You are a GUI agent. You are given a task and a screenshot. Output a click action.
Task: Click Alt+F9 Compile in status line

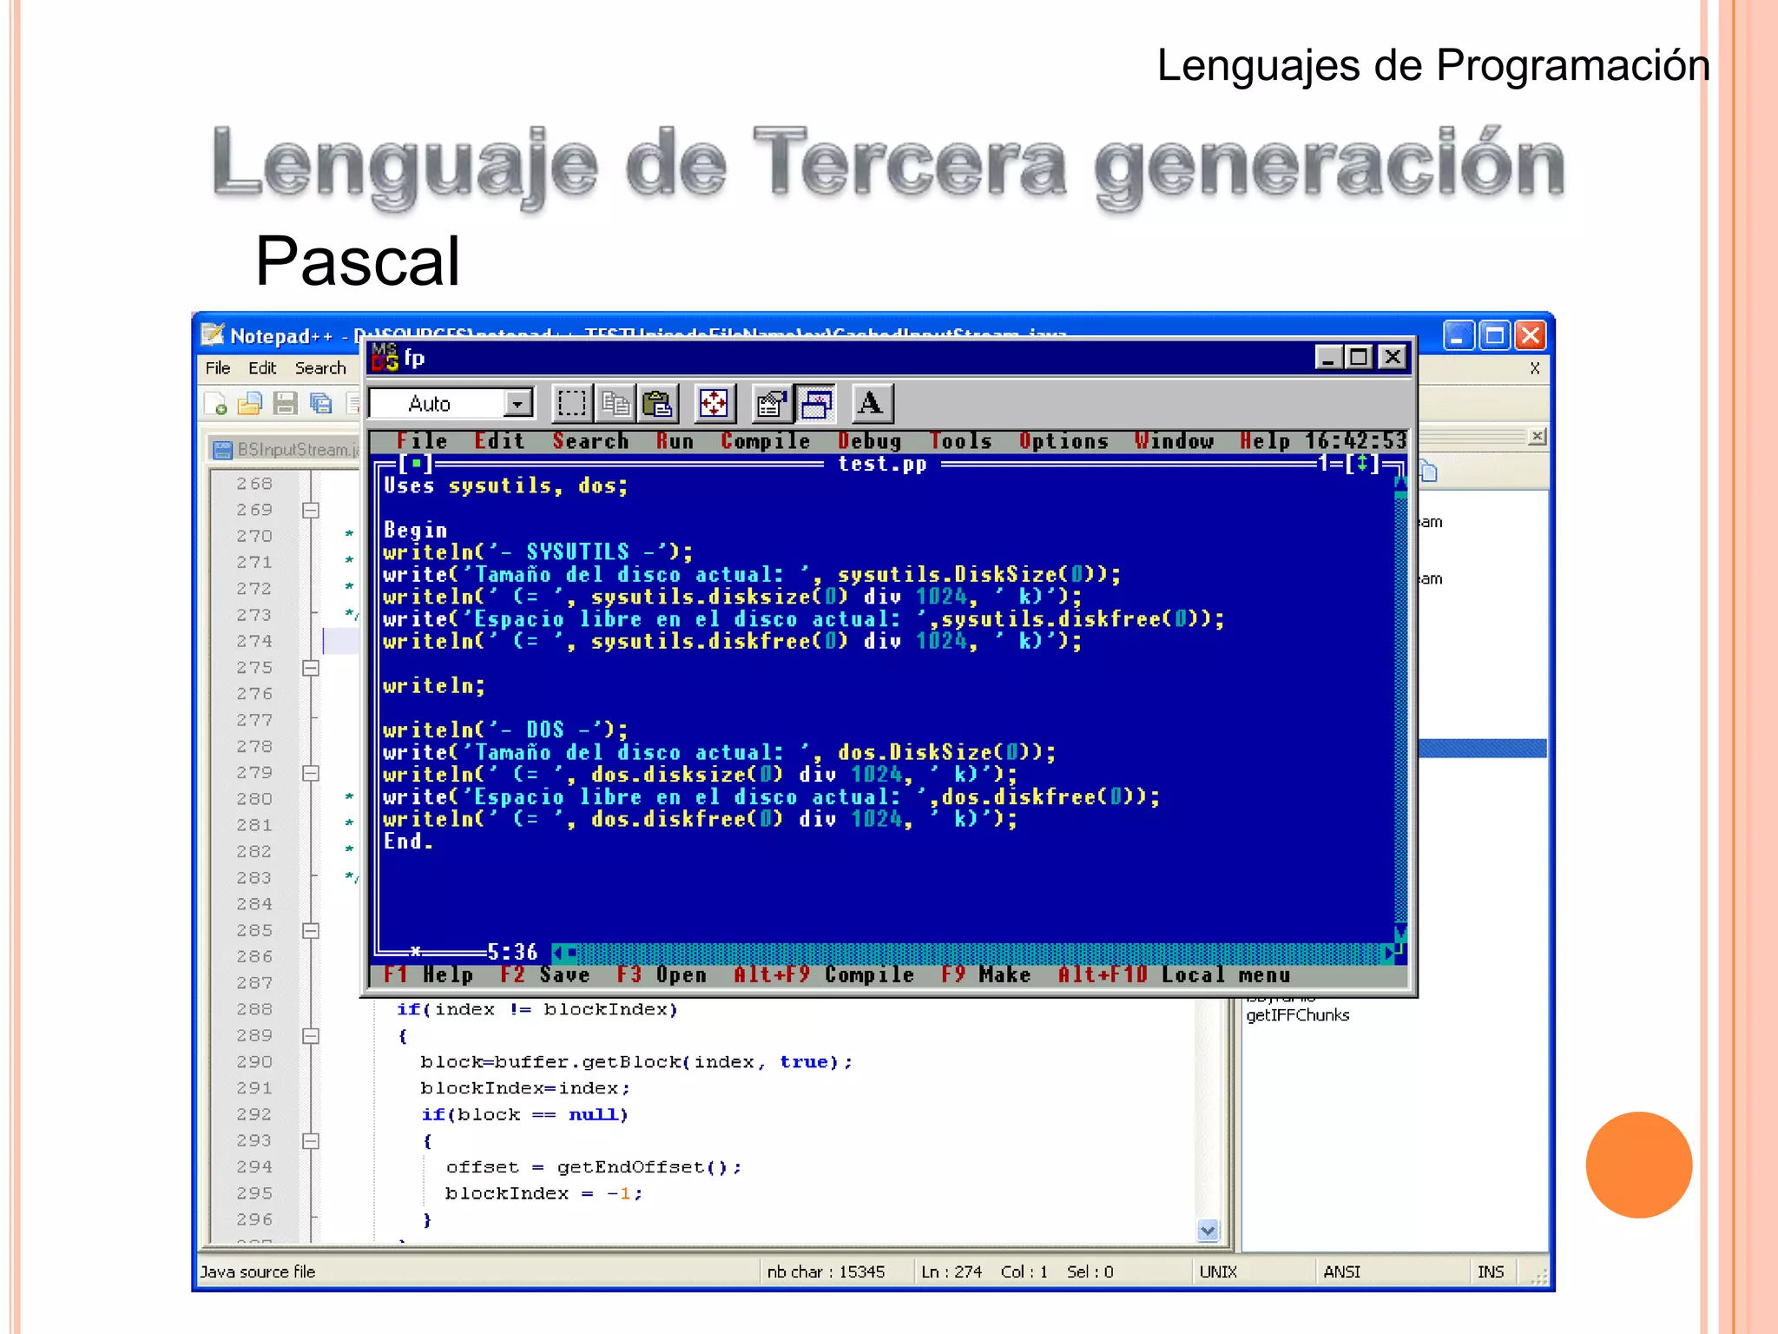click(x=823, y=975)
